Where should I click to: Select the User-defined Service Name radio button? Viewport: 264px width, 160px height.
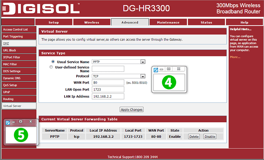click(51, 67)
